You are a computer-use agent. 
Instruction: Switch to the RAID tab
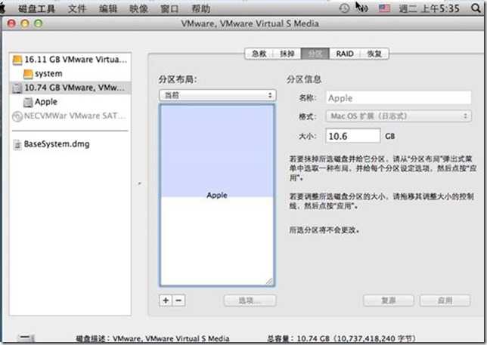coord(345,54)
